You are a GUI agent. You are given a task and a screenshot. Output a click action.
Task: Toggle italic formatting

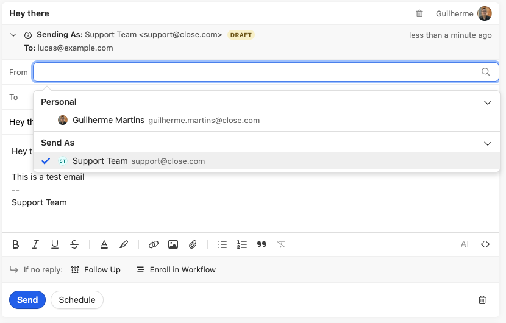pos(35,244)
